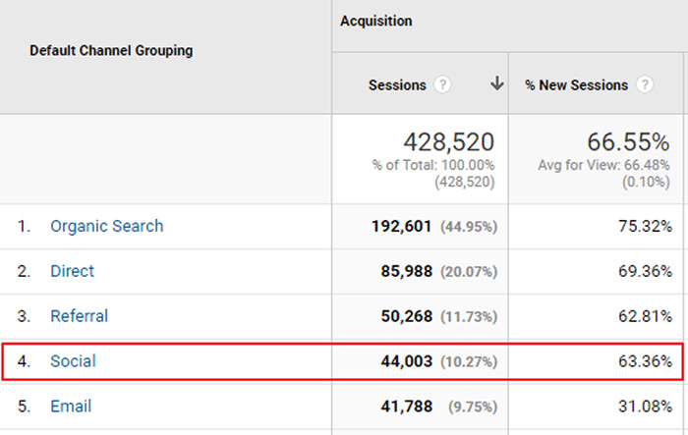Click the Default Channel Grouping header

pyautogui.click(x=111, y=50)
